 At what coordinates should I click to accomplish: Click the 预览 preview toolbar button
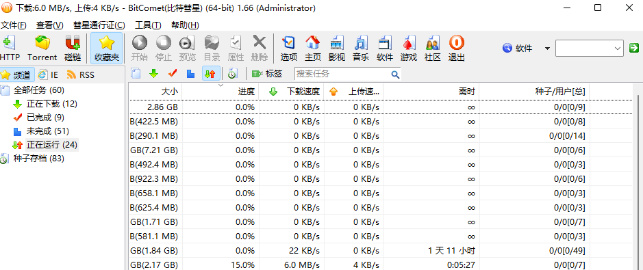click(x=187, y=49)
